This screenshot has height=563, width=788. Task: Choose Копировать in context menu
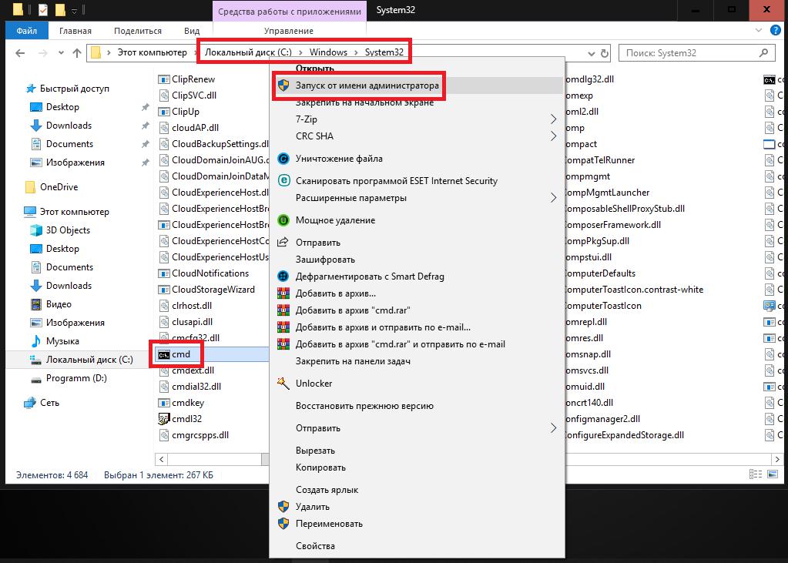[417, 467]
